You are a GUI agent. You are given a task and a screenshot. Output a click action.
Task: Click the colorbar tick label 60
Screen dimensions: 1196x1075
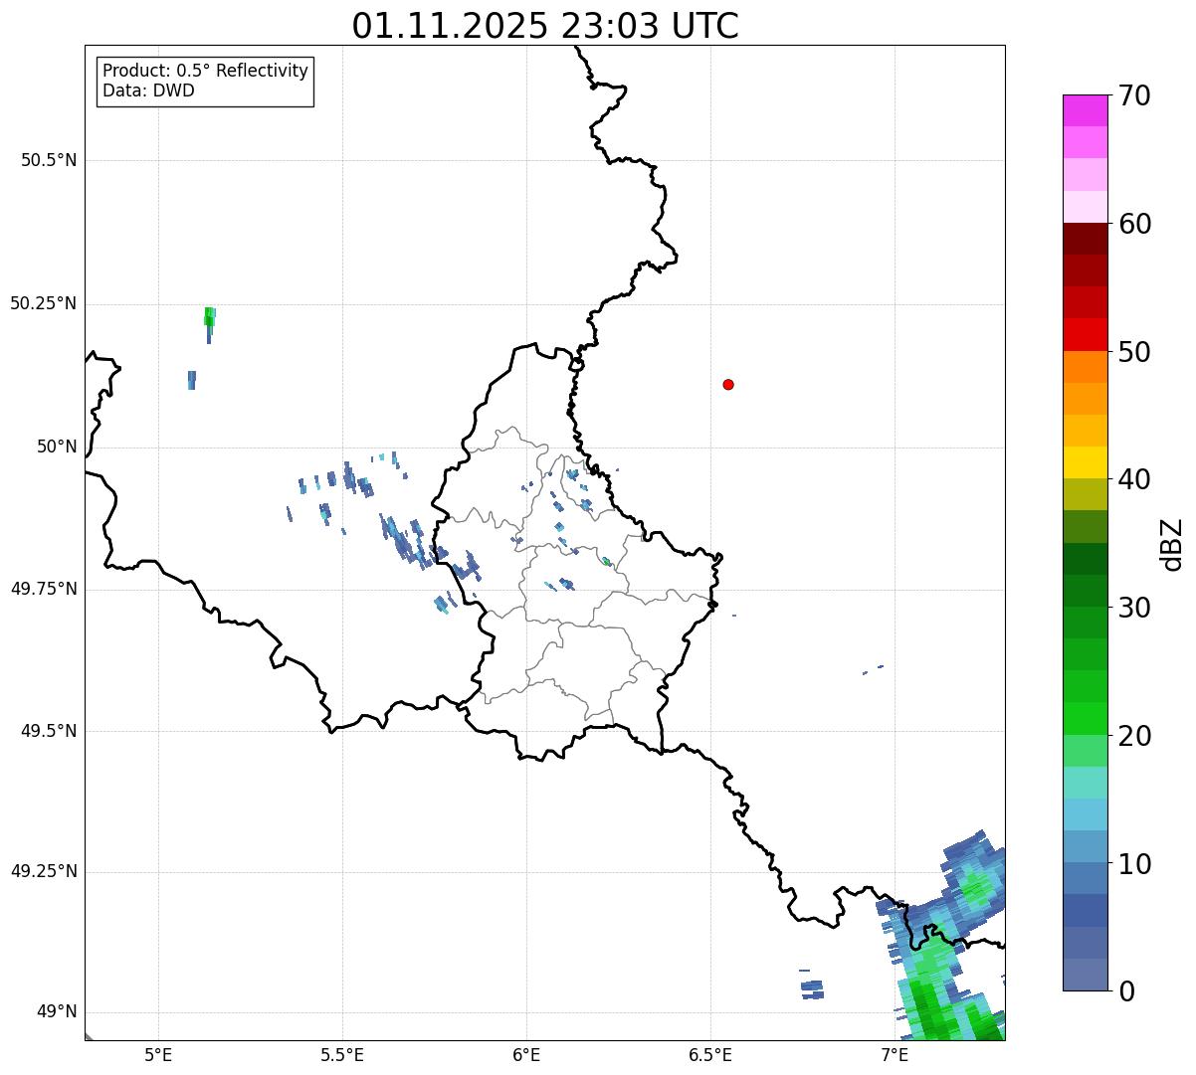(1134, 224)
